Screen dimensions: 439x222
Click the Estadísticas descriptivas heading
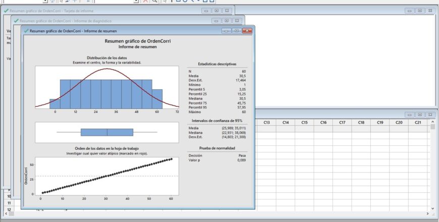(x=217, y=64)
